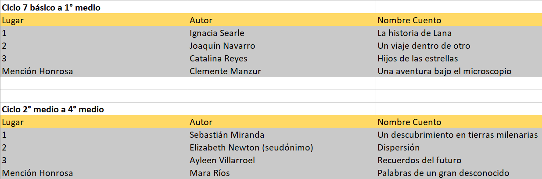The width and height of the screenshot is (542, 179).
Task: Click the Lugar header above Ignacia Searle's row
Action: pyautogui.click(x=13, y=20)
